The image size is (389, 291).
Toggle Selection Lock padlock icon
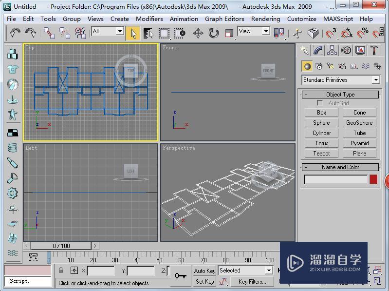coord(61,270)
